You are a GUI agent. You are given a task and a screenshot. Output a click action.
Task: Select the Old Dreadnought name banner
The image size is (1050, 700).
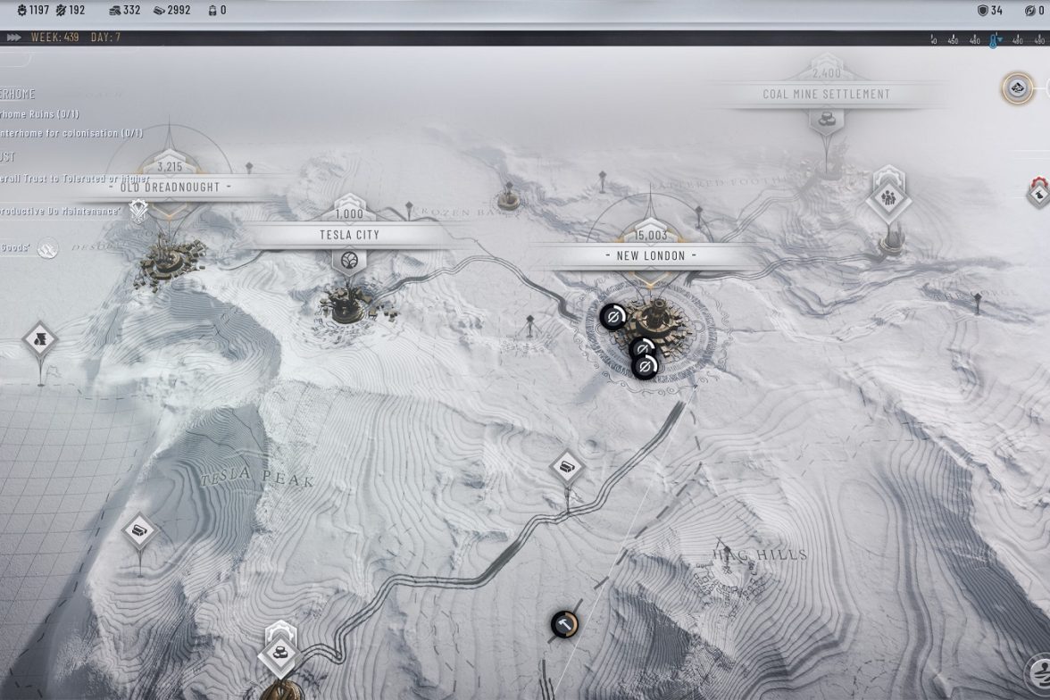click(170, 187)
